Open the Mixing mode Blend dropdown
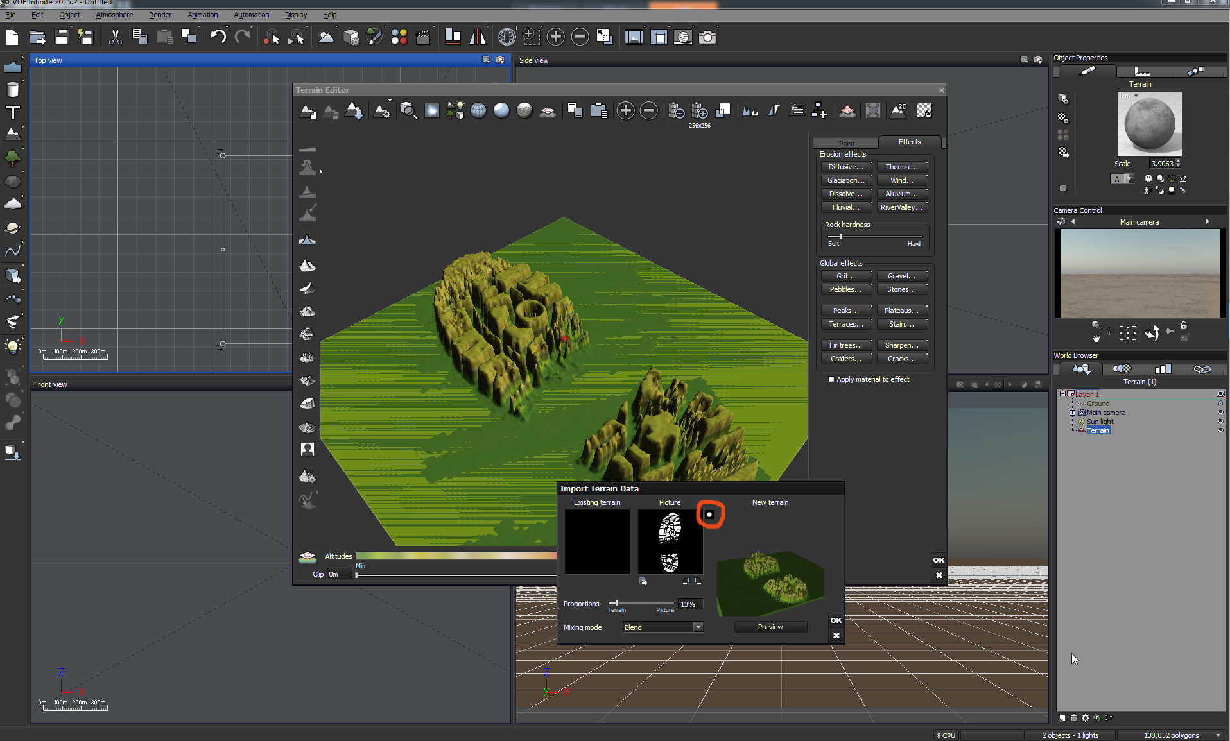Image resolution: width=1230 pixels, height=741 pixels. click(x=698, y=627)
